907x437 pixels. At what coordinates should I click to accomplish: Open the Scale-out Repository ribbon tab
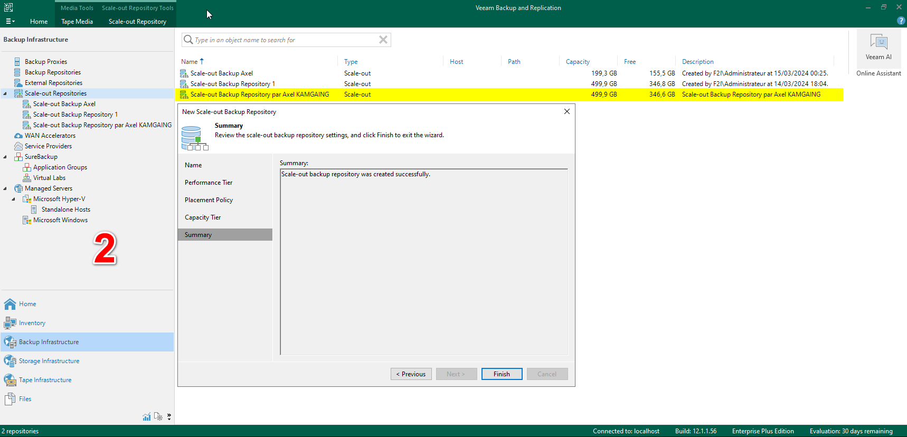(137, 22)
